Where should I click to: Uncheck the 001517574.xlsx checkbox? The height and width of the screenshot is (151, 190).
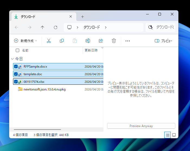point(16,82)
